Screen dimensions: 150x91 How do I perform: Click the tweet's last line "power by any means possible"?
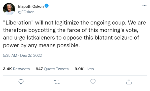[x=41, y=45]
